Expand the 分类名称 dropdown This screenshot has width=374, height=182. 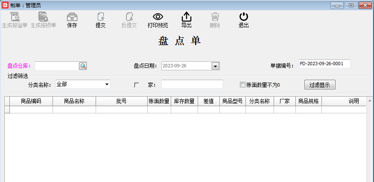coord(106,84)
